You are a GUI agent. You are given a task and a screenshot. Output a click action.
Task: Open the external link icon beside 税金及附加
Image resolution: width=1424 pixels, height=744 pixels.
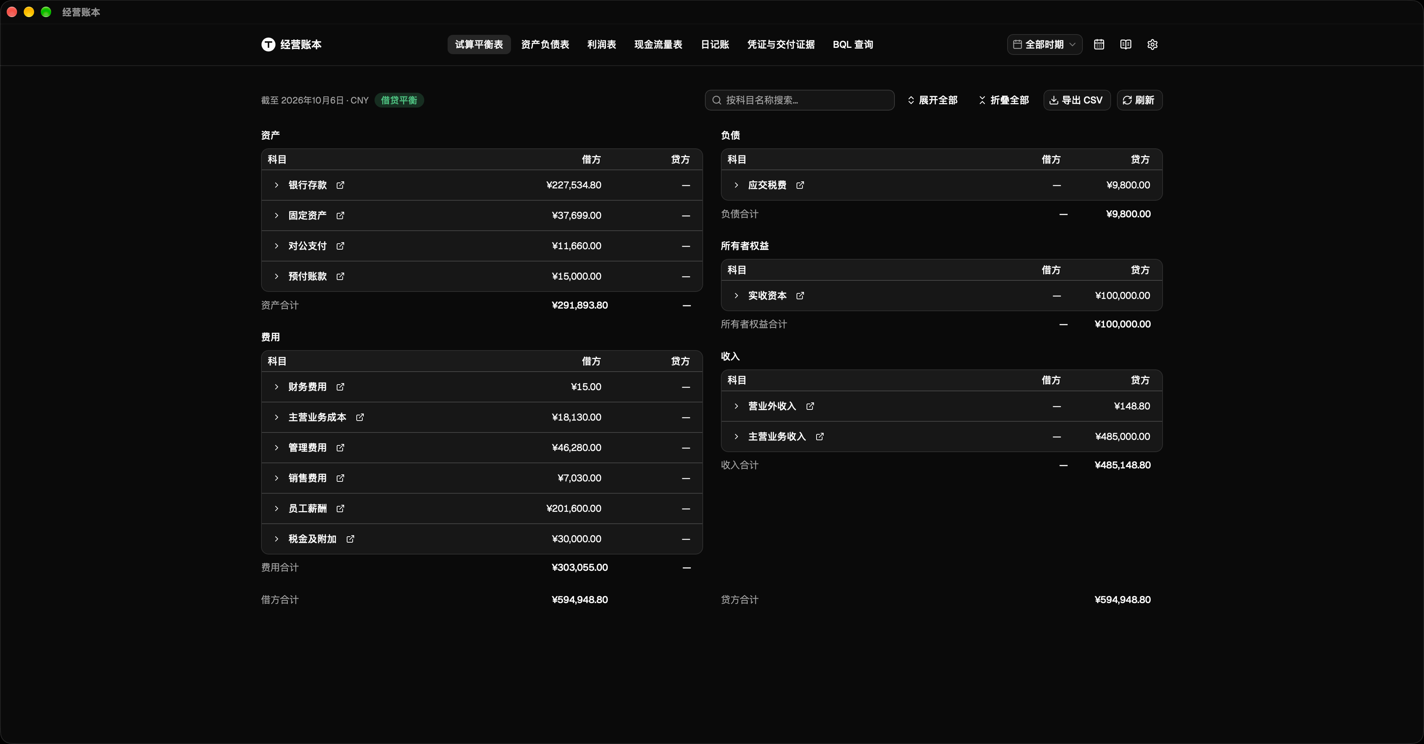click(350, 539)
